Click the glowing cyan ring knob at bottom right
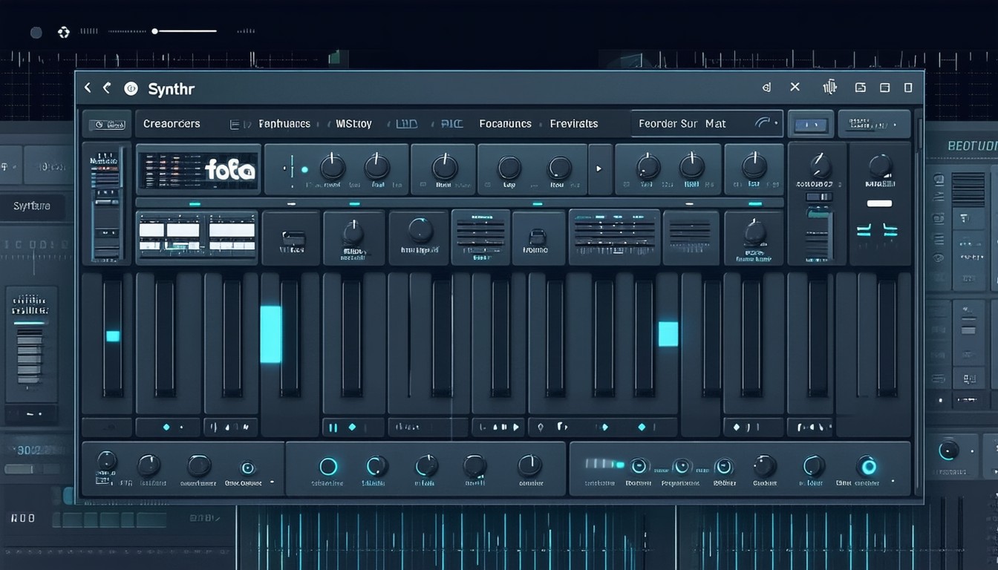 click(867, 467)
